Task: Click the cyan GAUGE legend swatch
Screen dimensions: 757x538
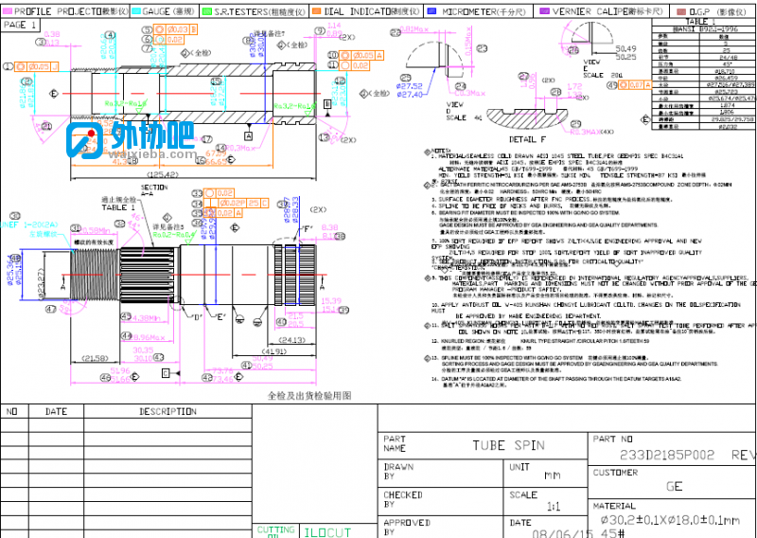Action: click(x=136, y=11)
